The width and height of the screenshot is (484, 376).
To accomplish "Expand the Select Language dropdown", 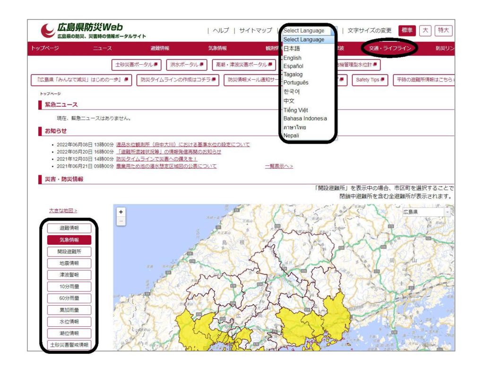I will [308, 31].
